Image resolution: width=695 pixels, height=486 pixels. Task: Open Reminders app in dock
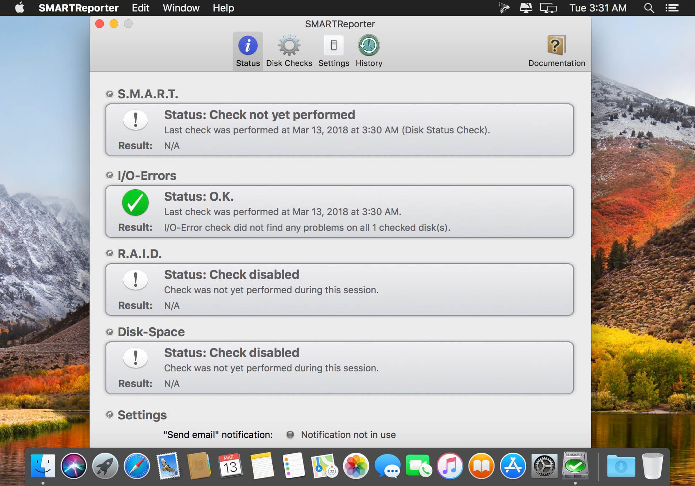[x=293, y=466]
